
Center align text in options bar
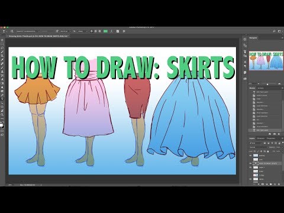[x=95, y=31]
